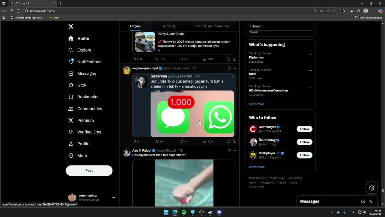Open Gmail bookmark in favorites bar

(x=54, y=18)
